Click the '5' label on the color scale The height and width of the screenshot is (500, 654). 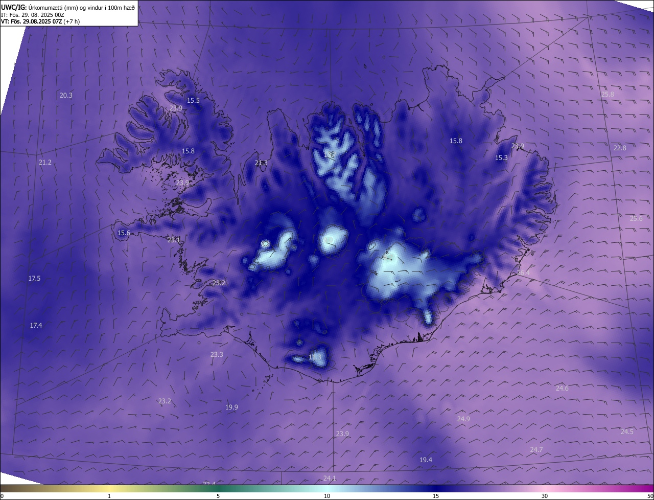click(x=218, y=496)
